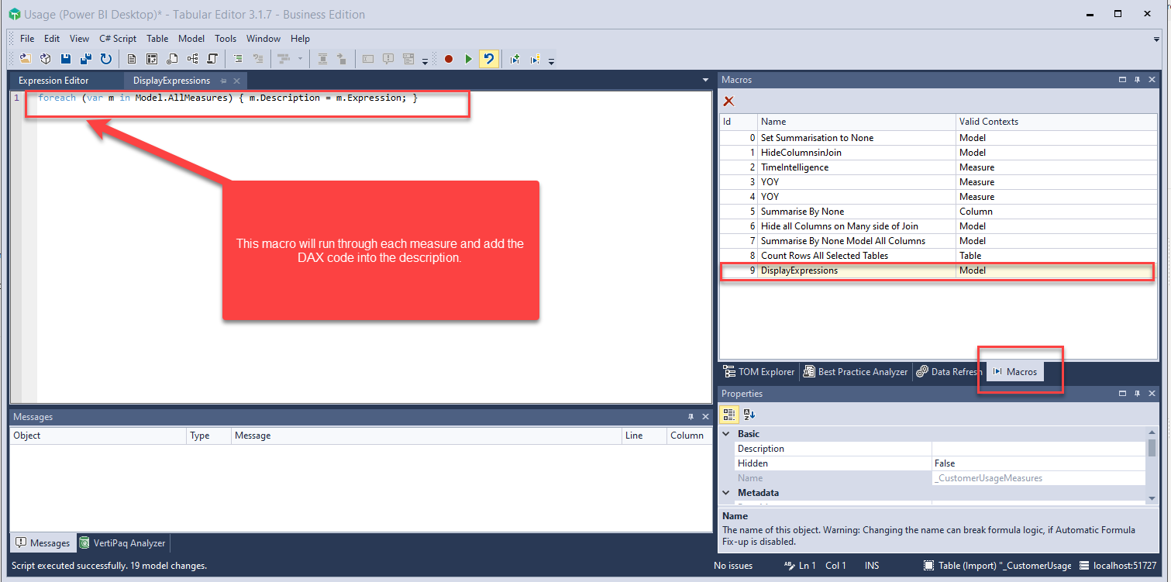
Task: Switch Properties to categorized view icon
Action: coord(729,415)
